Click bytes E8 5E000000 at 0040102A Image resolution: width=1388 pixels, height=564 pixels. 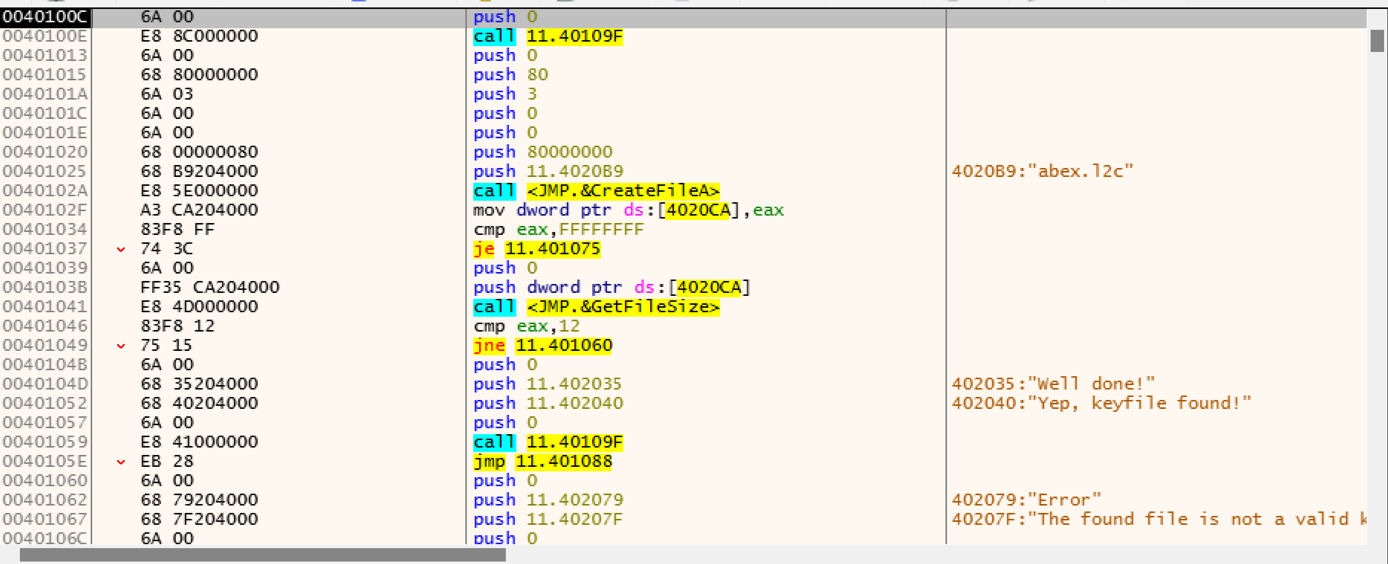199,191
